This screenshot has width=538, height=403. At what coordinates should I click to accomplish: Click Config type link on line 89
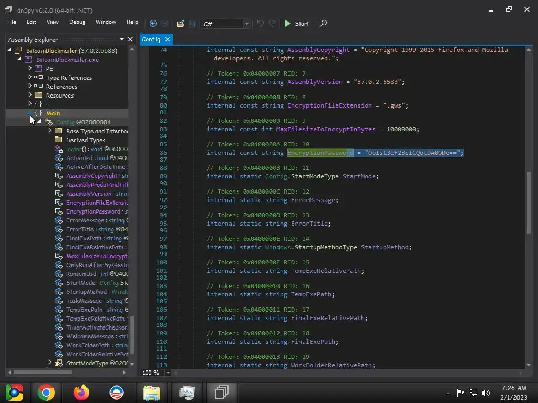276,176
